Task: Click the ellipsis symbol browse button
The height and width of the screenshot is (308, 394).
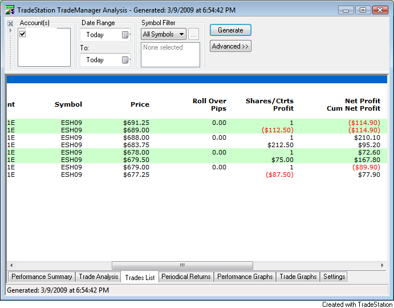Action: click(193, 34)
